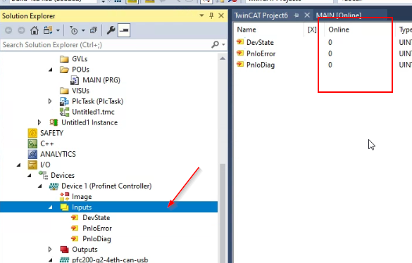Collapse the Devices node
The image size is (412, 263).
click(x=30, y=175)
